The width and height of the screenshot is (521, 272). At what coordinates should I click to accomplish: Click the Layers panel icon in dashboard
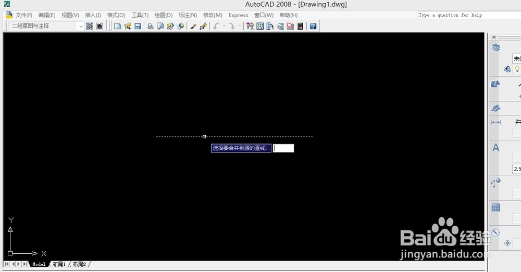click(x=496, y=48)
